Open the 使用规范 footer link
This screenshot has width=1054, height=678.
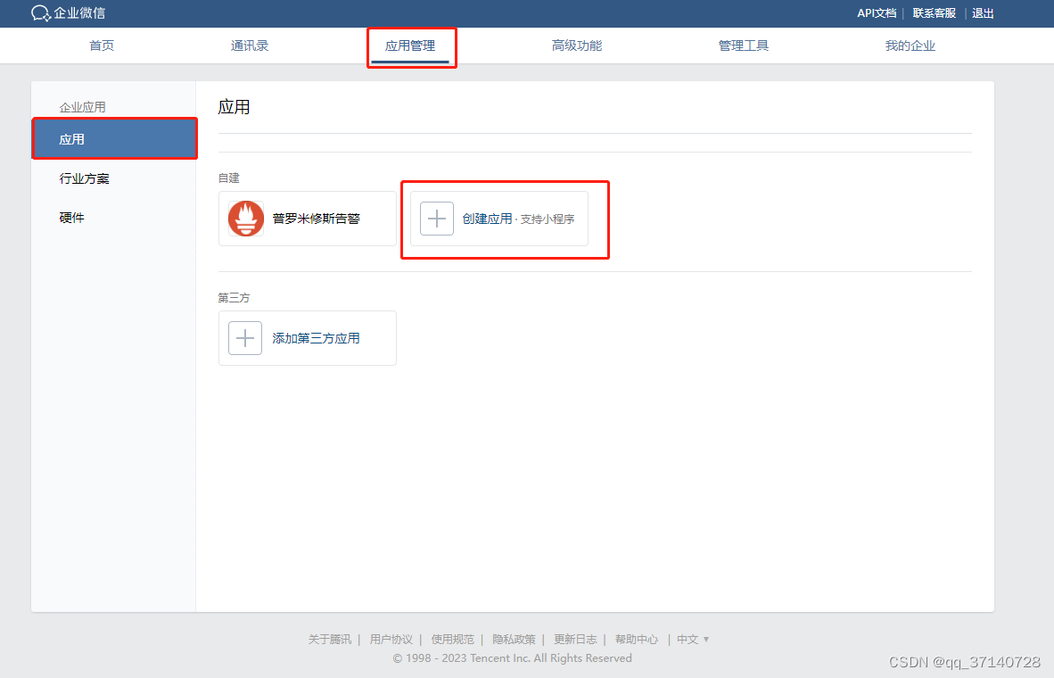tap(452, 639)
